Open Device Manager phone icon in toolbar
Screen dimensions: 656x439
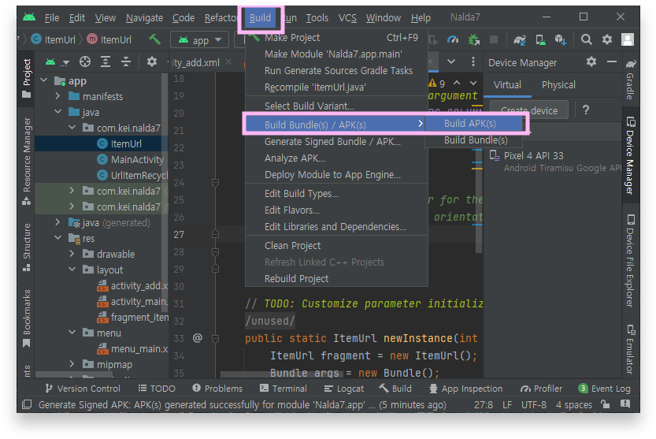pyautogui.click(x=540, y=39)
